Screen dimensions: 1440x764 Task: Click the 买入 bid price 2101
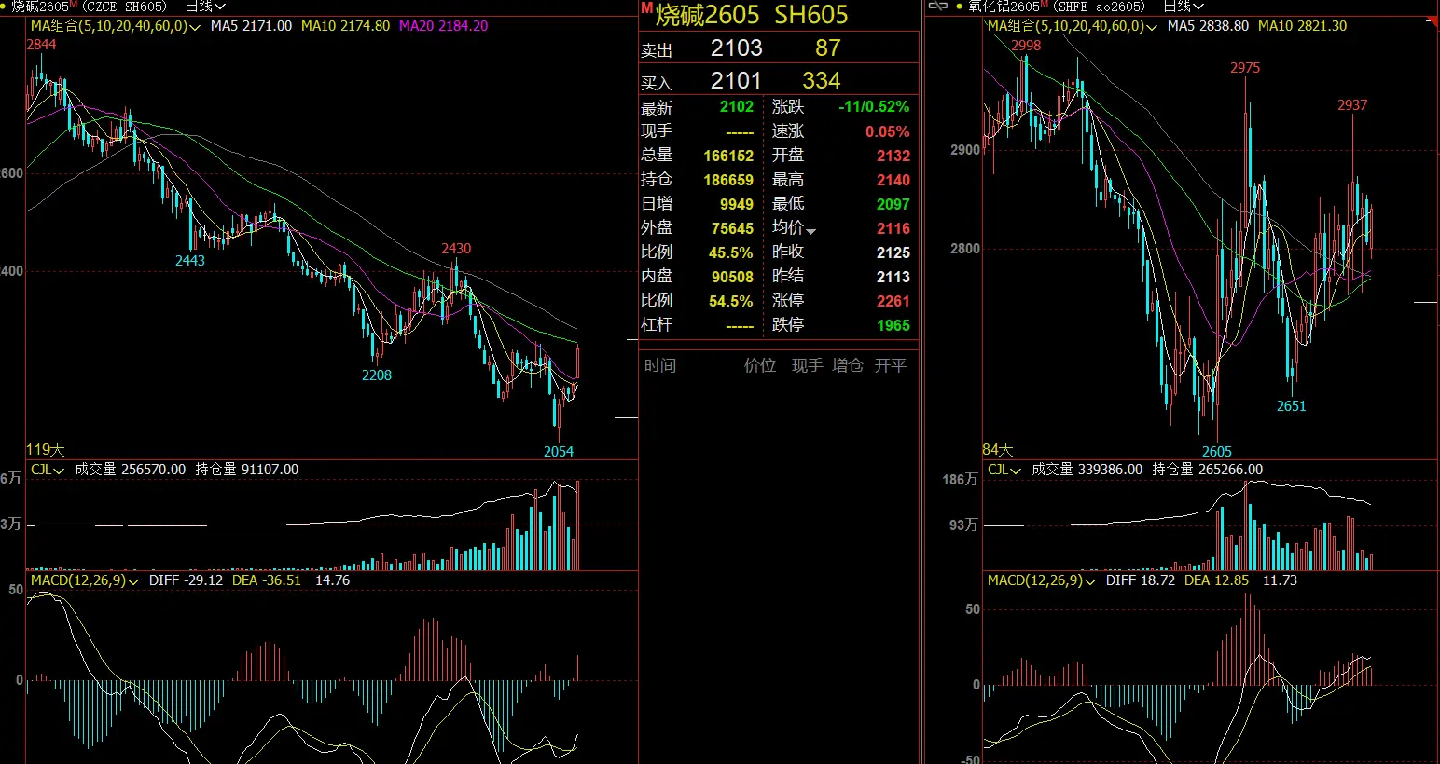click(x=736, y=81)
